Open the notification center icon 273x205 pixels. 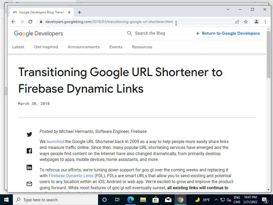coord(265,200)
